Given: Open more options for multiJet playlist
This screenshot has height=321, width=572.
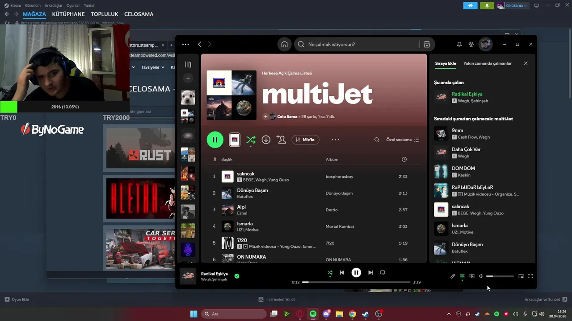Looking at the screenshot, I should 335,140.
